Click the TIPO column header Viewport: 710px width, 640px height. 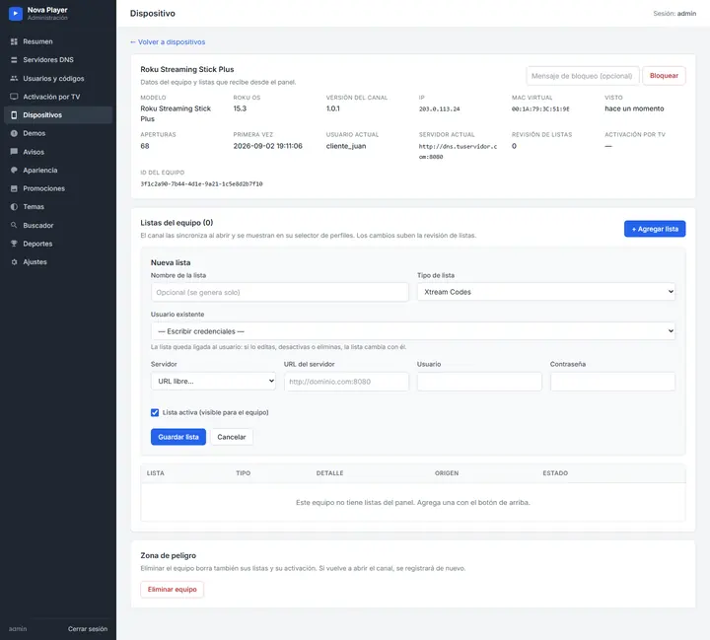[x=244, y=473]
